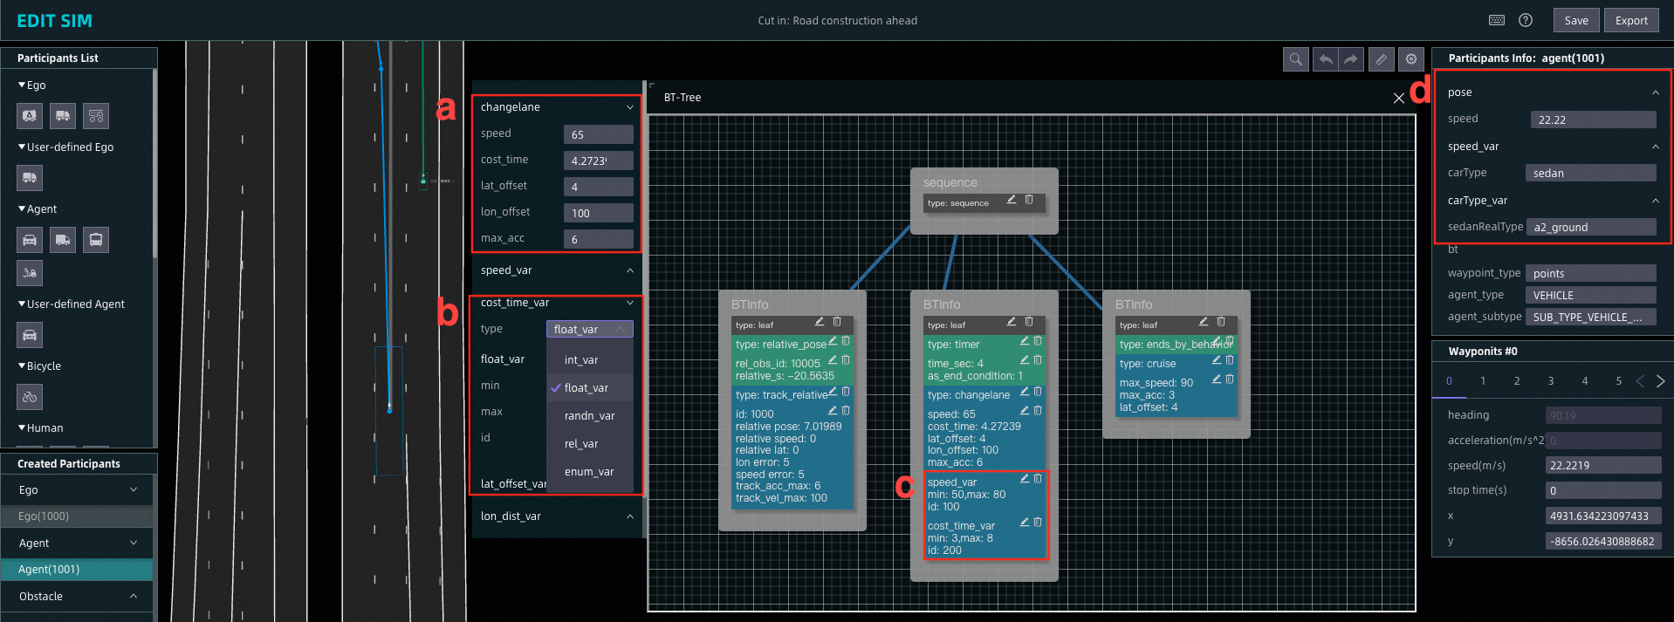Open the keyboard shortcuts icon
The image size is (1674, 622).
pos(1497,20)
